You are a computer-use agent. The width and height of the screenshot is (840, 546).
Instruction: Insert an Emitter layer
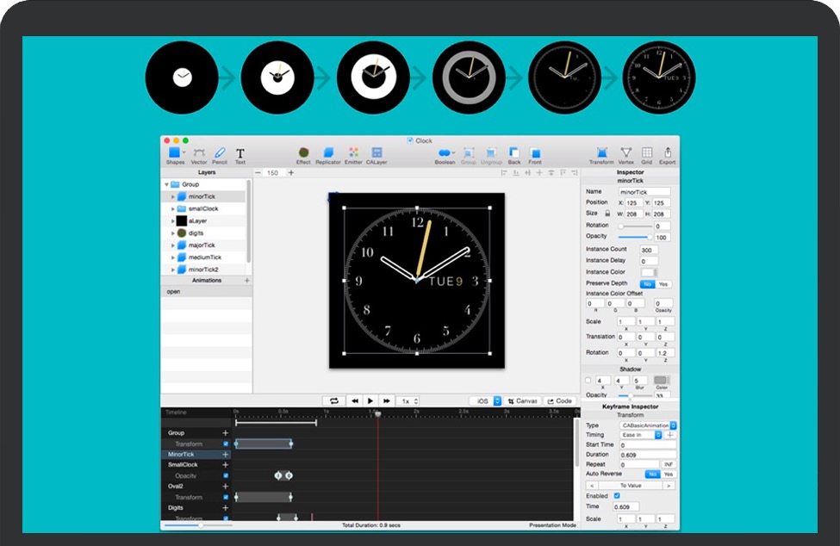click(x=353, y=153)
